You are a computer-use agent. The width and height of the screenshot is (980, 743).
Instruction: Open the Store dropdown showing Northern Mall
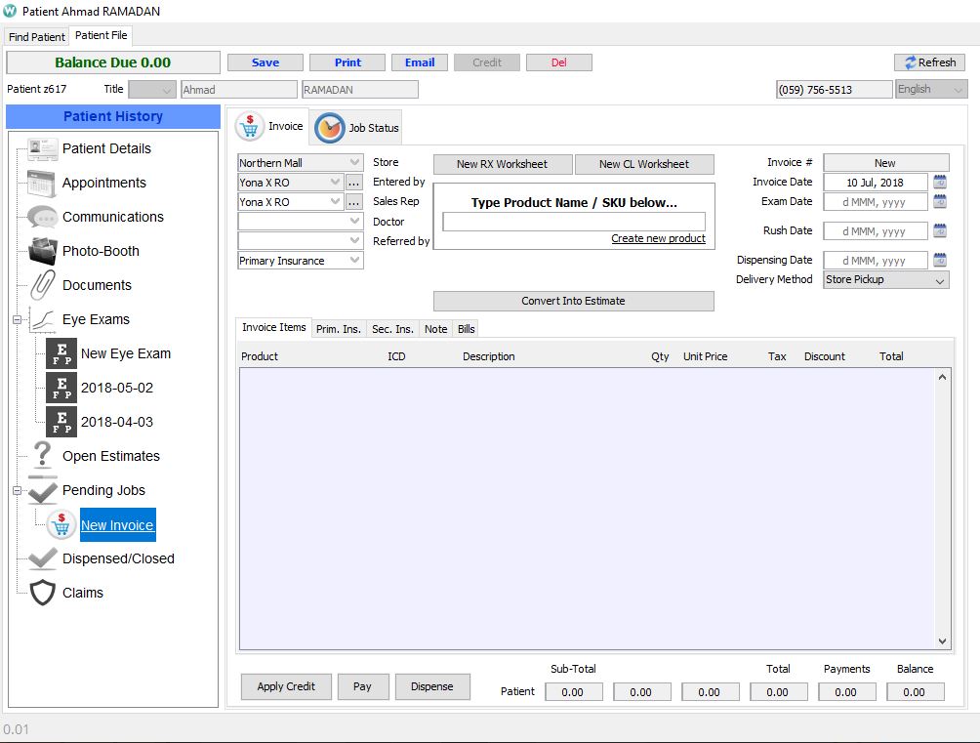[x=300, y=163]
